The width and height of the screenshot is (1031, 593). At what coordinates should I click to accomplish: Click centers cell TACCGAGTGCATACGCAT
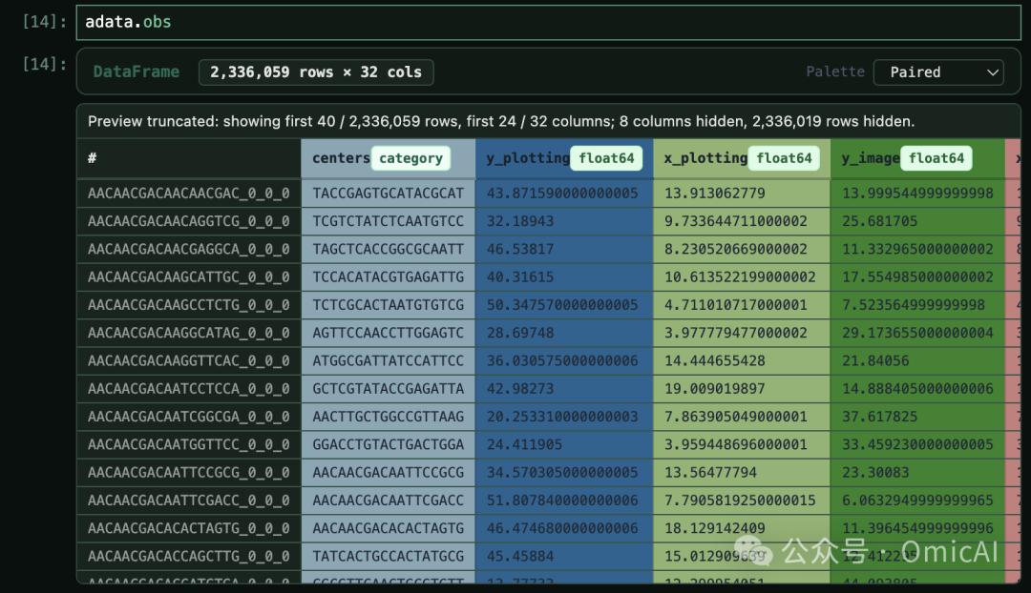click(388, 194)
